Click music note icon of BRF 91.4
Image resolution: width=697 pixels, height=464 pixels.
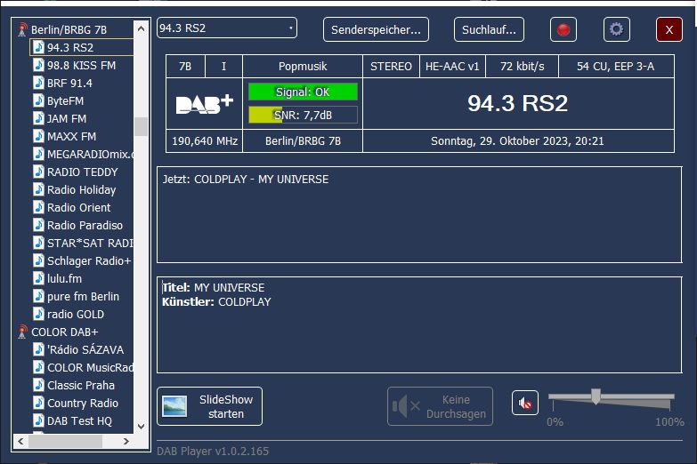(38, 83)
